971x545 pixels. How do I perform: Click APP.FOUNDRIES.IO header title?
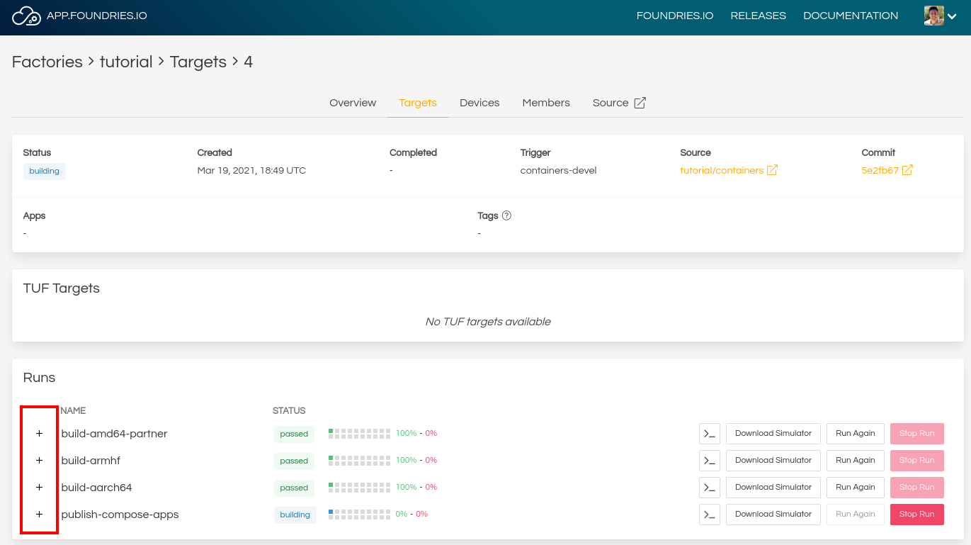pyautogui.click(x=97, y=16)
